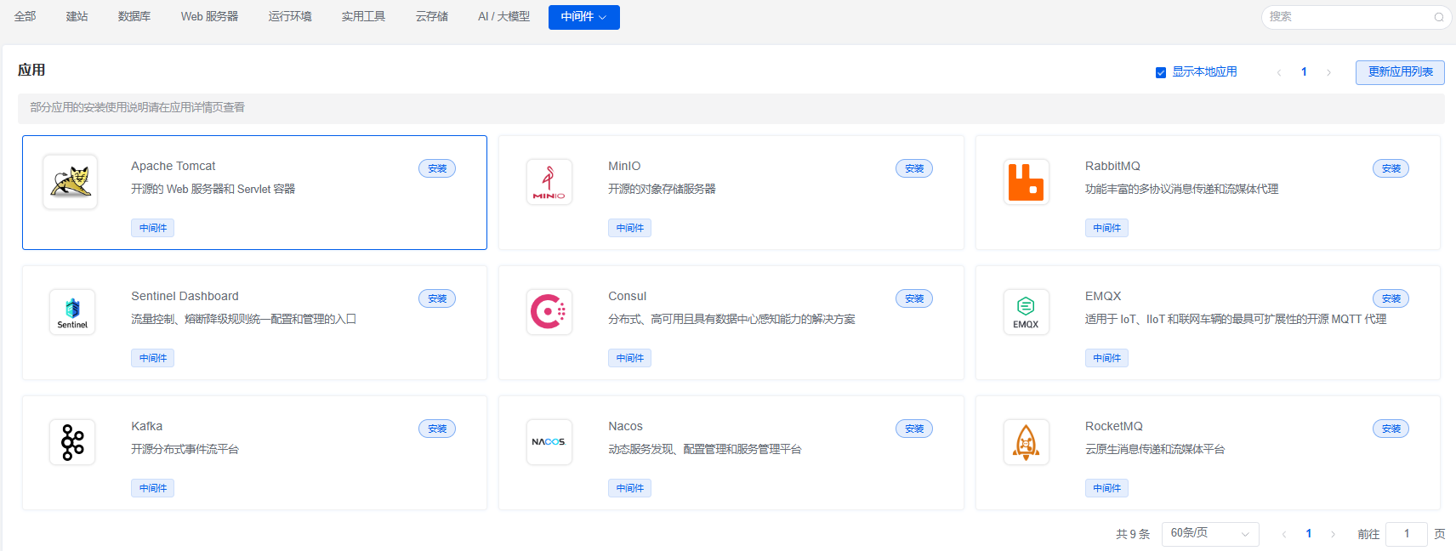The image size is (1456, 551).
Task: Select the 实用工具 category tab
Action: (x=363, y=16)
